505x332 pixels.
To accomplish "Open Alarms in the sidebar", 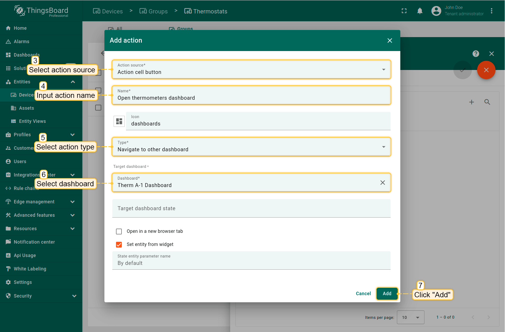I will click(x=22, y=42).
